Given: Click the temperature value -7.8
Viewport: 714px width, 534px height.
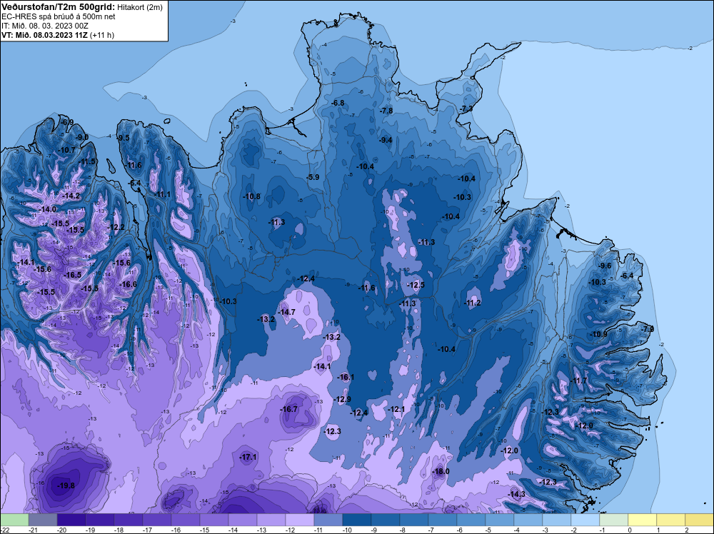Looking at the screenshot, I should [x=386, y=111].
